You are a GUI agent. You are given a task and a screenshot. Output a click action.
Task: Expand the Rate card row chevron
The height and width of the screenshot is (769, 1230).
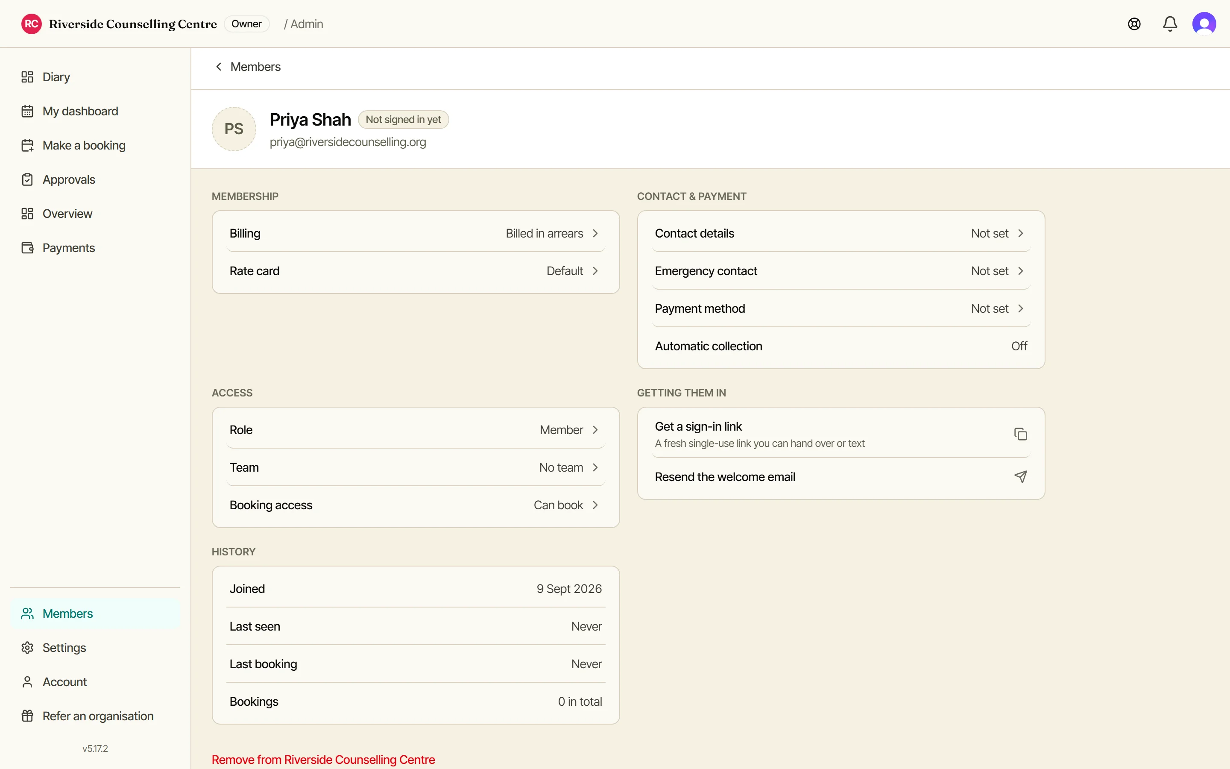[595, 271]
